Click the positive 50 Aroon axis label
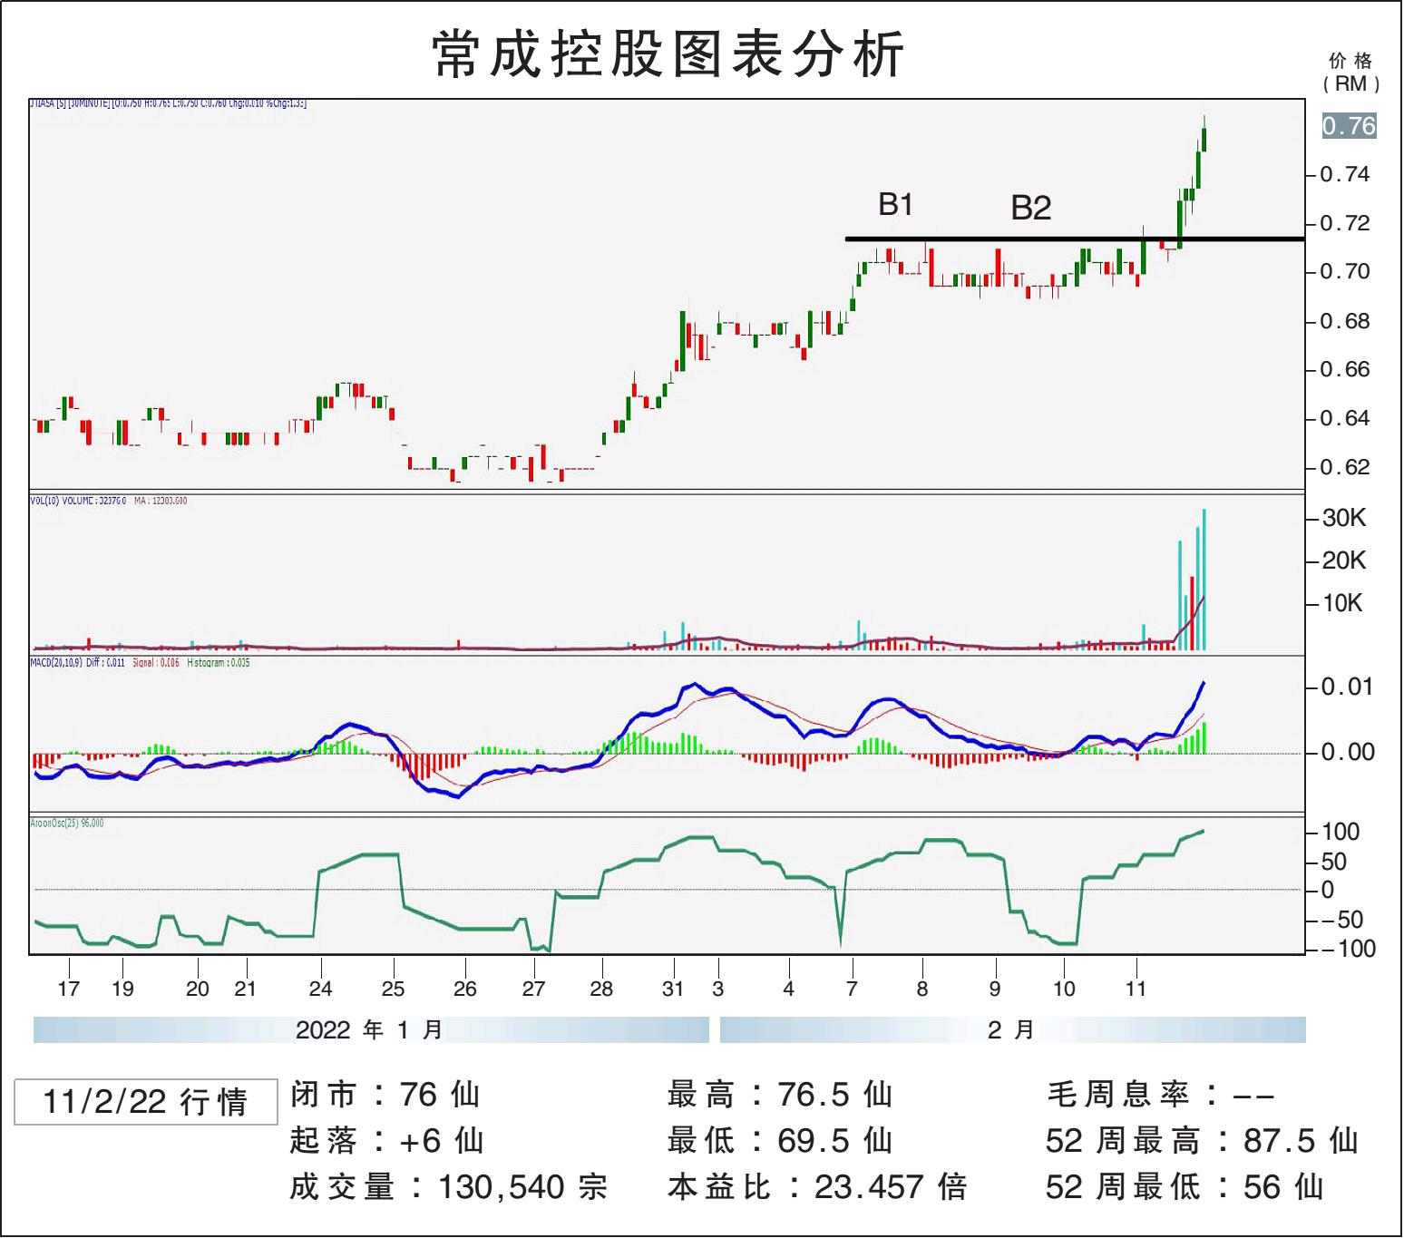 [1334, 862]
